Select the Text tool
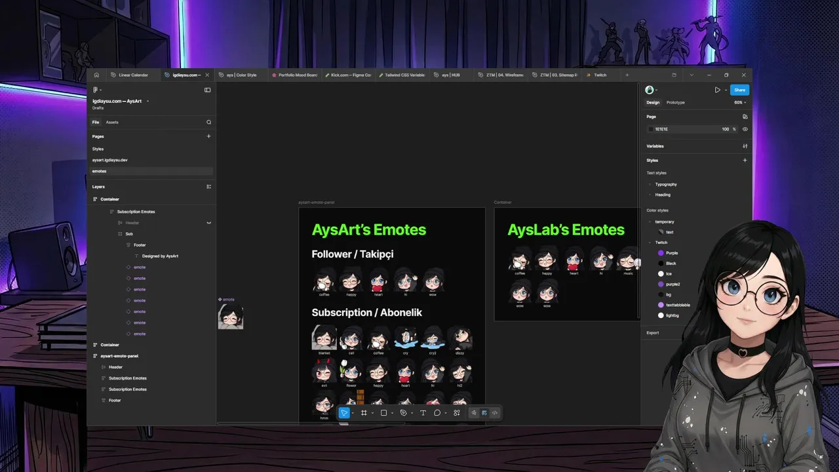 tap(423, 413)
